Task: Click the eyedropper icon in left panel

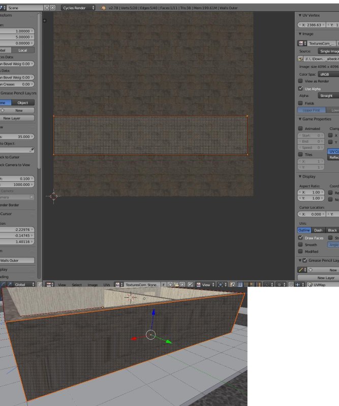Action: (x=32, y=150)
